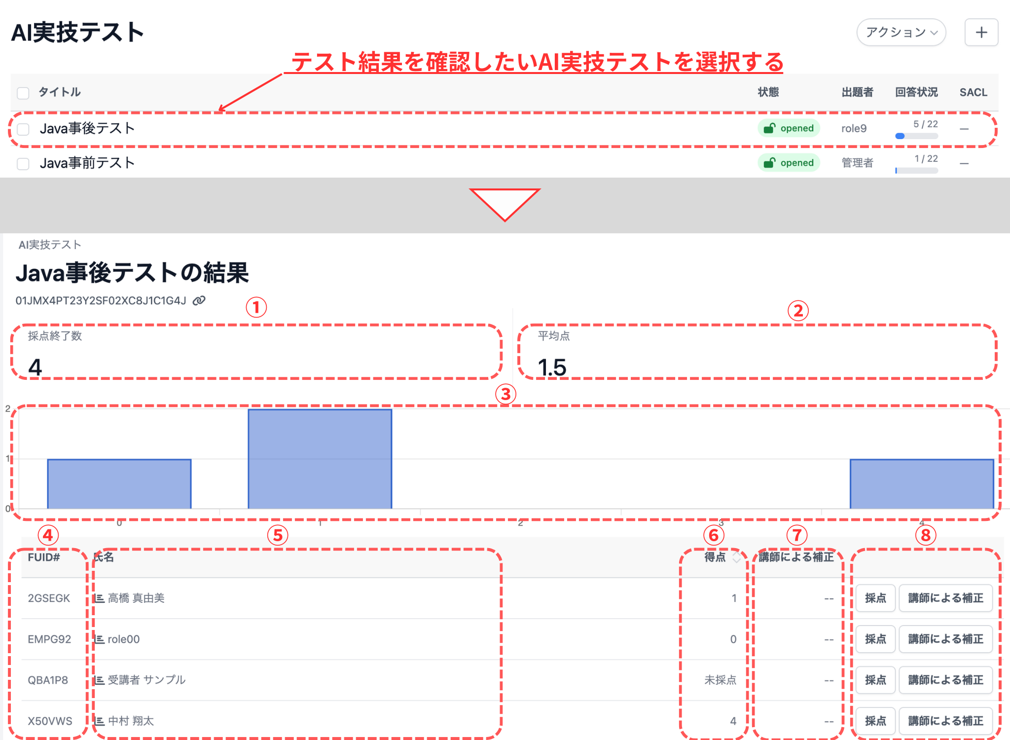This screenshot has width=1010, height=740.
Task: Click the 採点 button for 高橋 真由美
Action: (x=875, y=597)
